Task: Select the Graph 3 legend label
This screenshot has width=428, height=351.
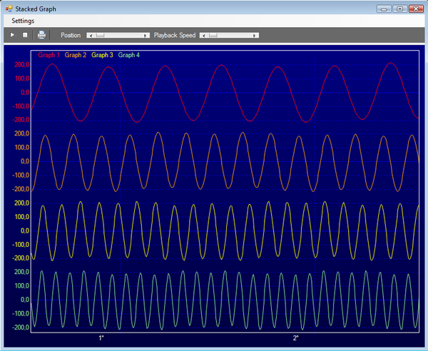Action: (x=102, y=55)
